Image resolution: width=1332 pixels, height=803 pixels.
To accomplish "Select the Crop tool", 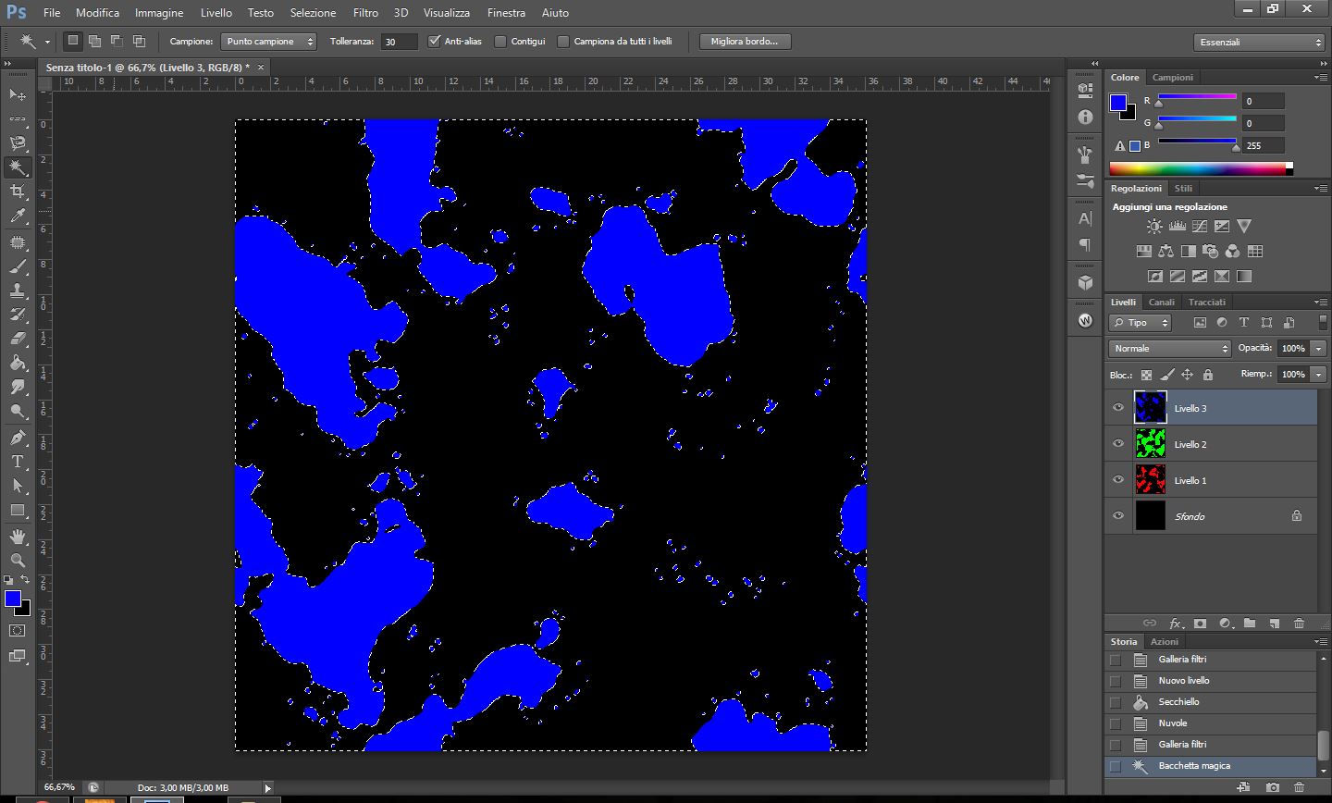I will point(18,191).
